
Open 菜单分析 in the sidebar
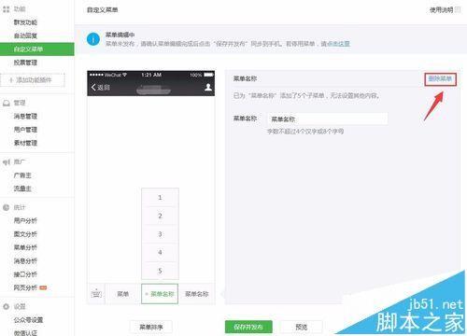coord(25,247)
